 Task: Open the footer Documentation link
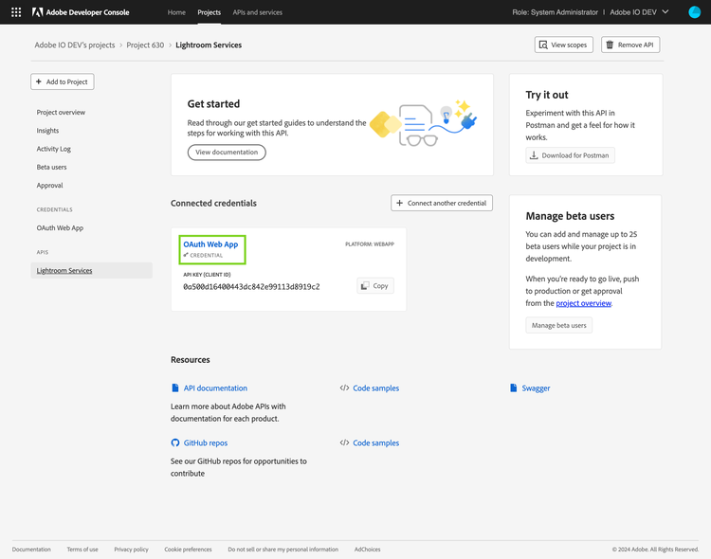click(x=31, y=550)
